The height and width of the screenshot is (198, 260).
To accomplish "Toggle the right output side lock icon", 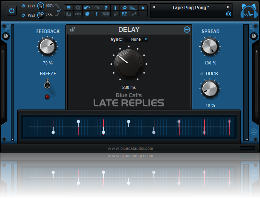I will click(x=251, y=26).
